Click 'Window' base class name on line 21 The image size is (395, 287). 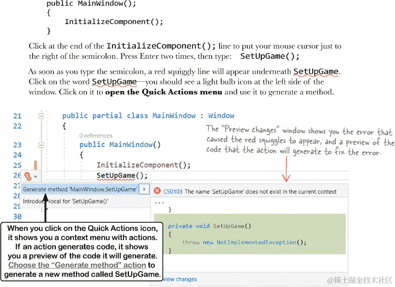221,116
